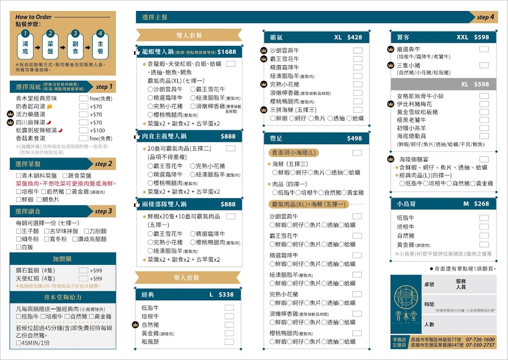The width and height of the screenshot is (508, 360).
Task: Click the chili icon after 四川麻辣湯
Action: tap(49, 122)
